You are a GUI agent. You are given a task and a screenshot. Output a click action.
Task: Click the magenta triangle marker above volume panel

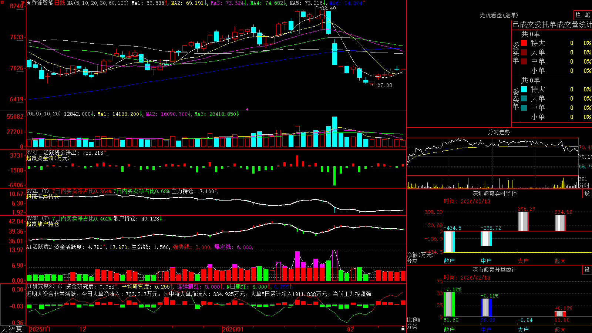point(247,109)
